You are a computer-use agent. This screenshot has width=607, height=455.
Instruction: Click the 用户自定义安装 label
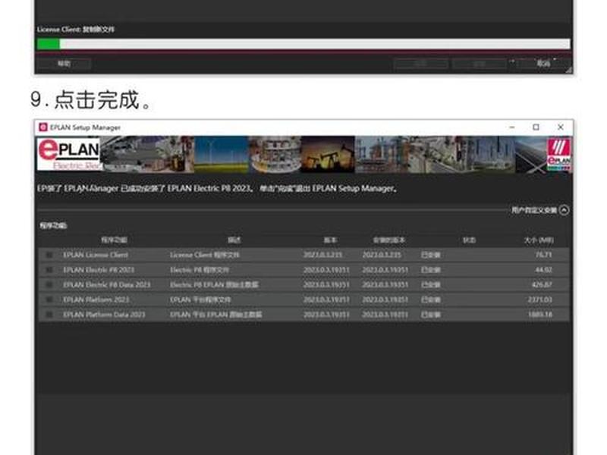534,210
